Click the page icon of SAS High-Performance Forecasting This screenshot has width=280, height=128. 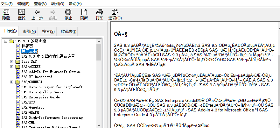[x=18, y=117]
